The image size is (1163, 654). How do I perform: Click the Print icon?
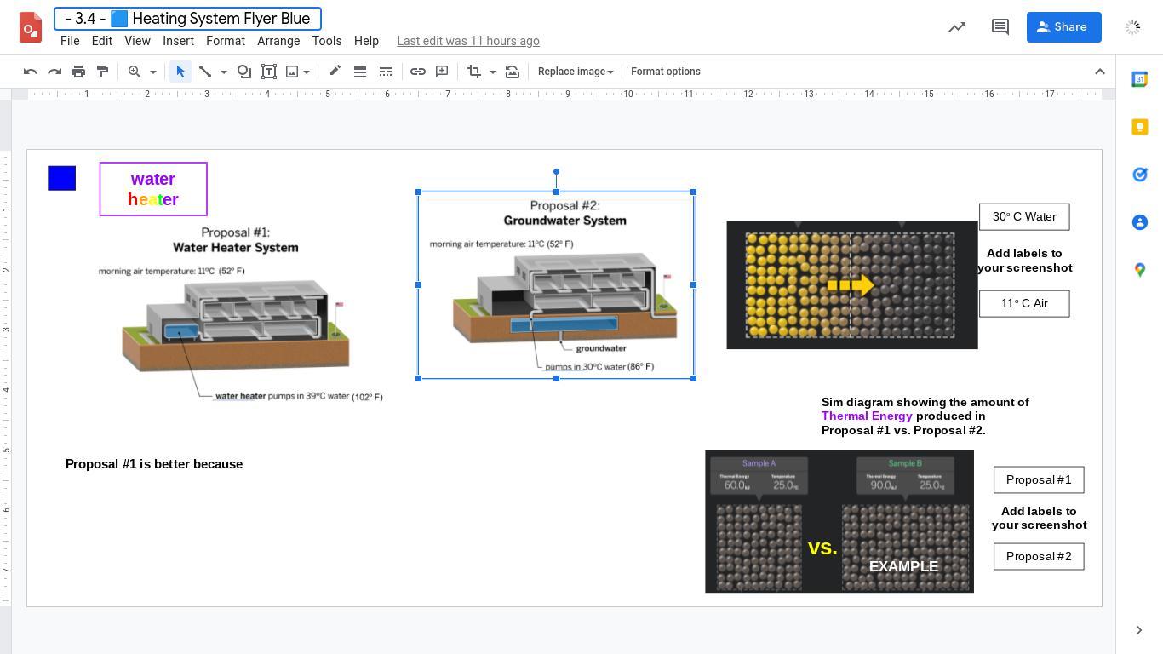tap(78, 72)
